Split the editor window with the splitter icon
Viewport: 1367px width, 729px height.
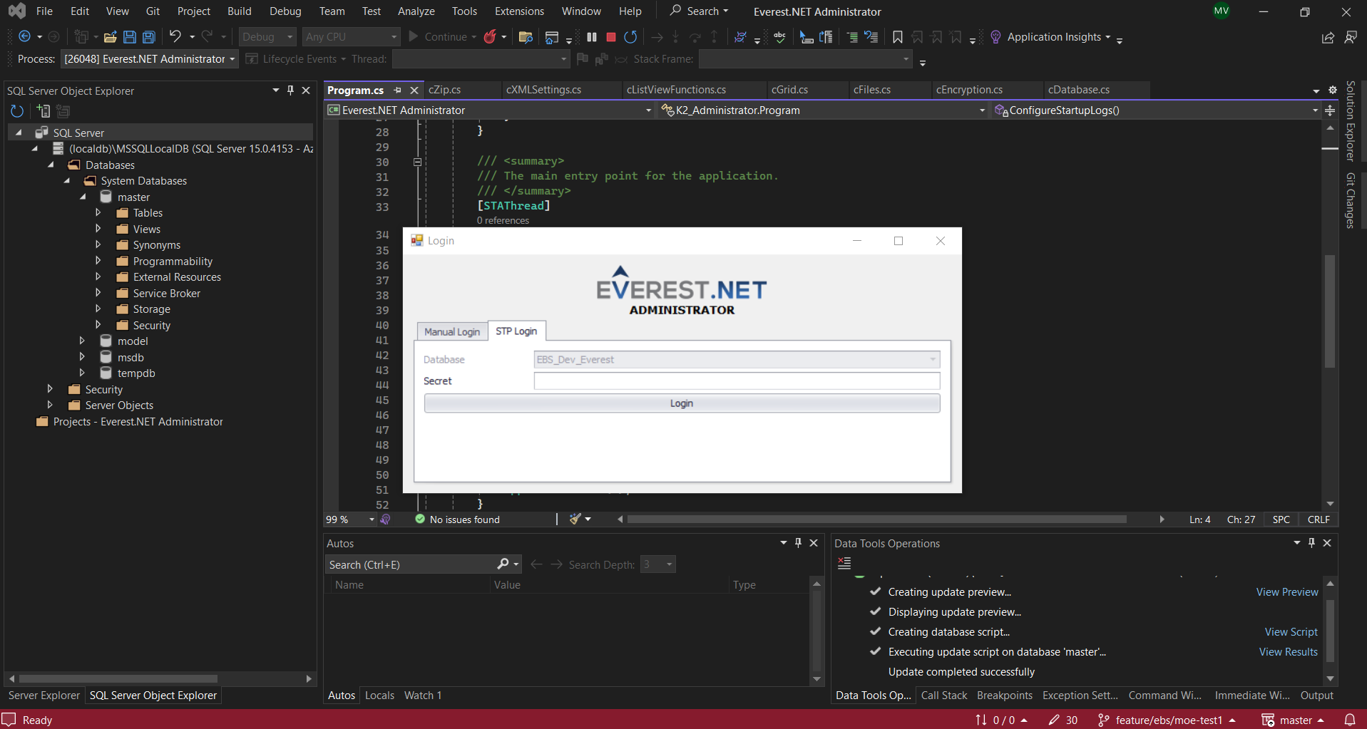pyautogui.click(x=1330, y=110)
